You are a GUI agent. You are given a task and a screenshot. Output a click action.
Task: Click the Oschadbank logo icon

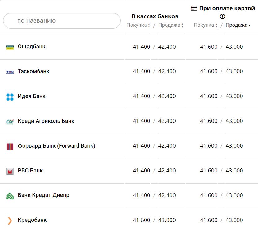[10, 47]
